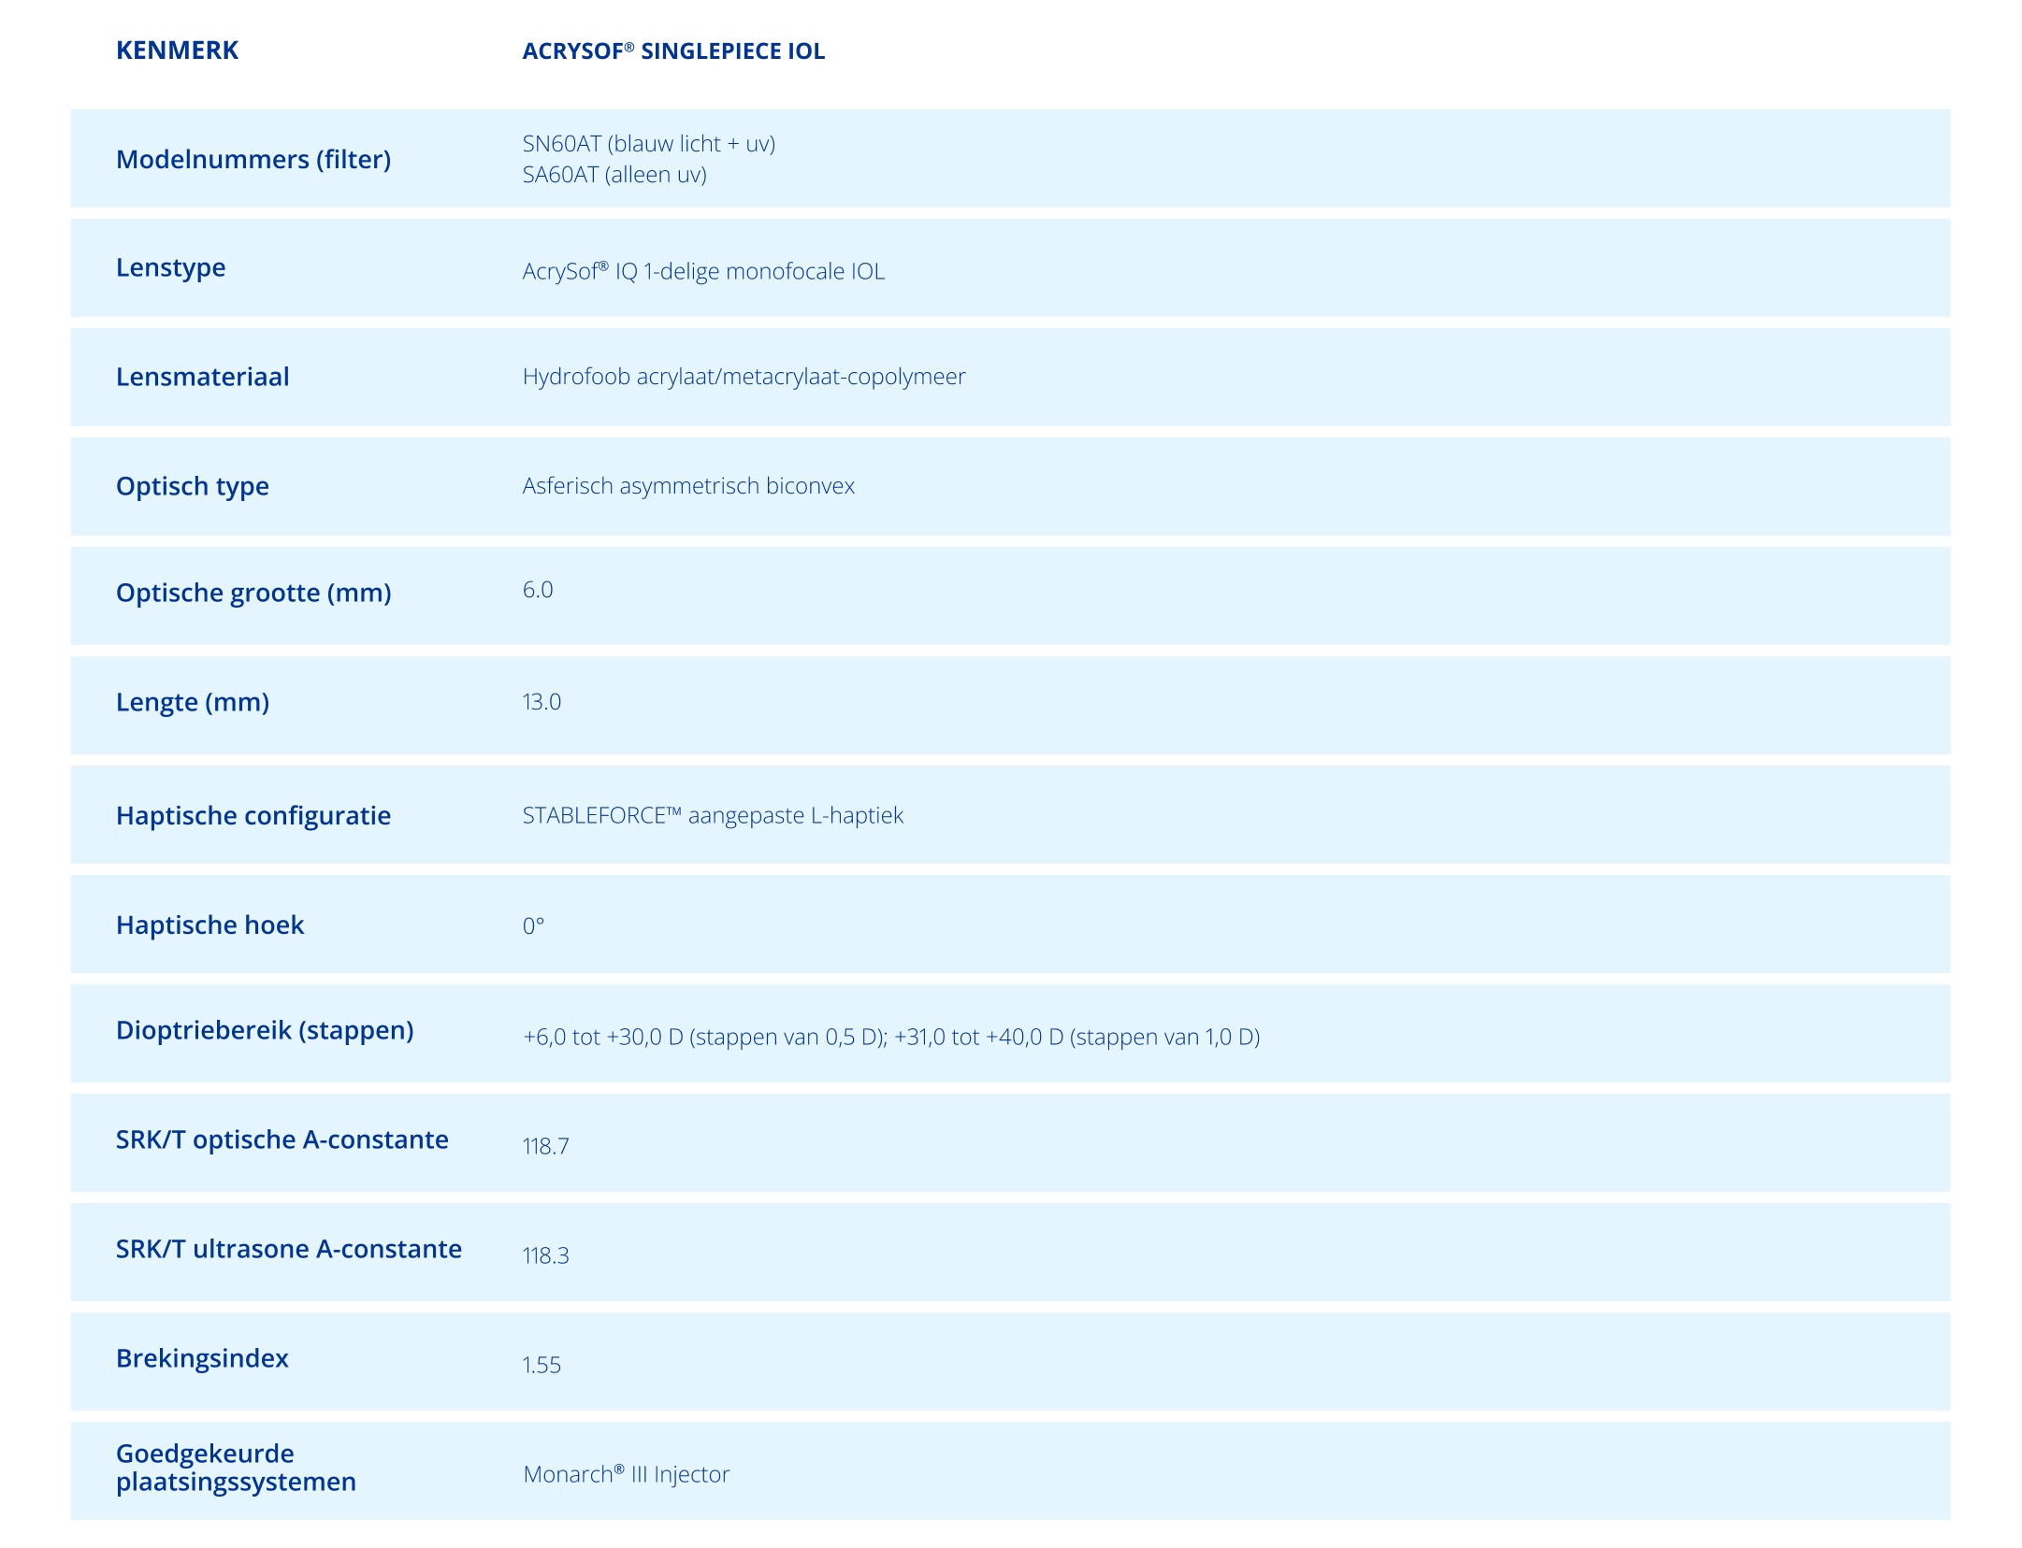Click the 118.7 A-constant value
Image resolution: width=2022 pixels, height=1548 pixels.
pos(546,1146)
